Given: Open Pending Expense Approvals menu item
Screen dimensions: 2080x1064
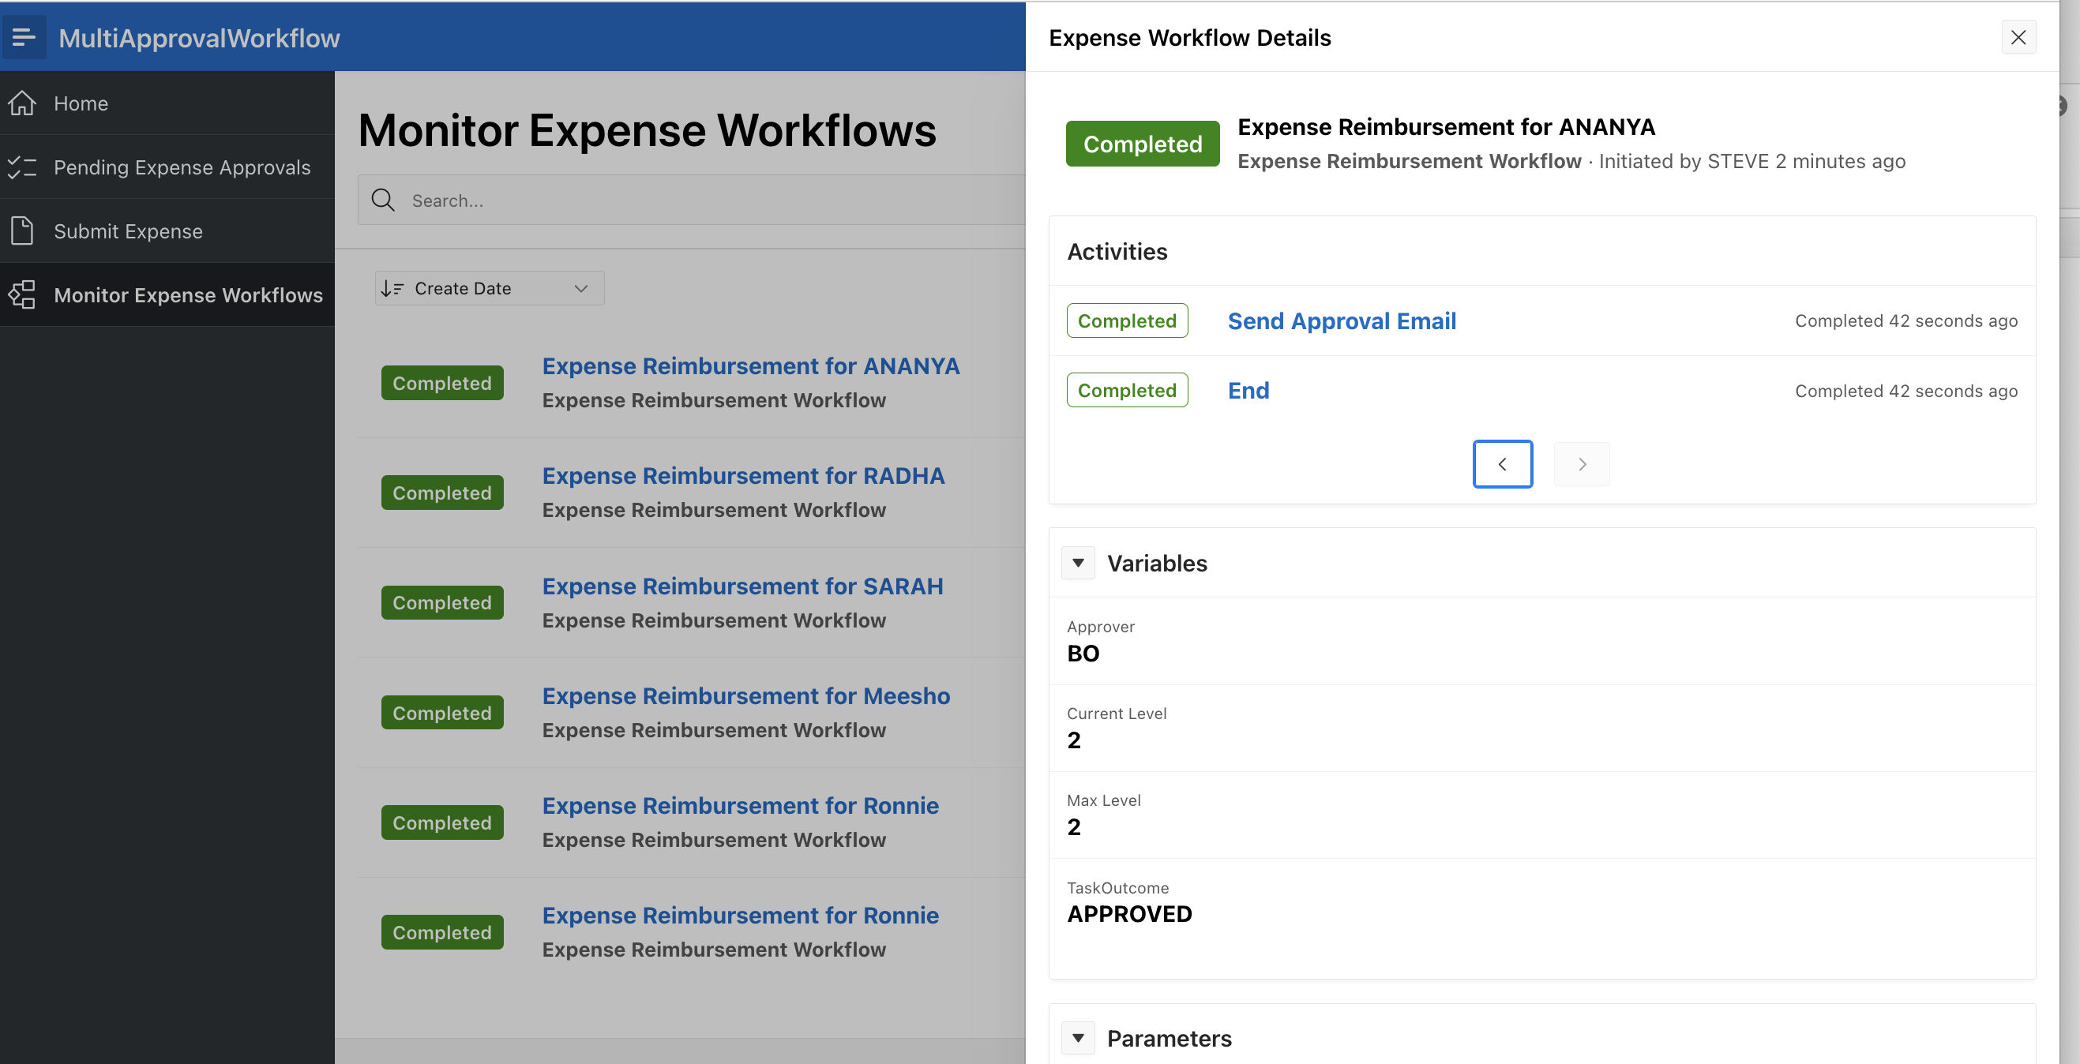Looking at the screenshot, I should [x=182, y=167].
